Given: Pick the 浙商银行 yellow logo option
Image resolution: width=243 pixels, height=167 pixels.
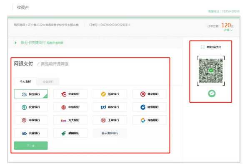Looking at the screenshot, I should click(x=110, y=94).
